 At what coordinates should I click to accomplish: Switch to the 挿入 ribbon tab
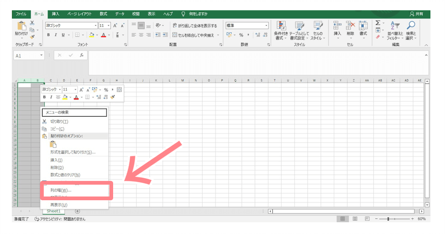55,14
